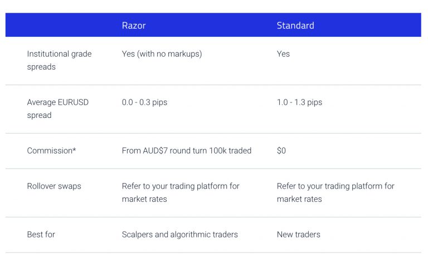Click Standard rollover swaps 'Refer to your trading platform' text

335,192
